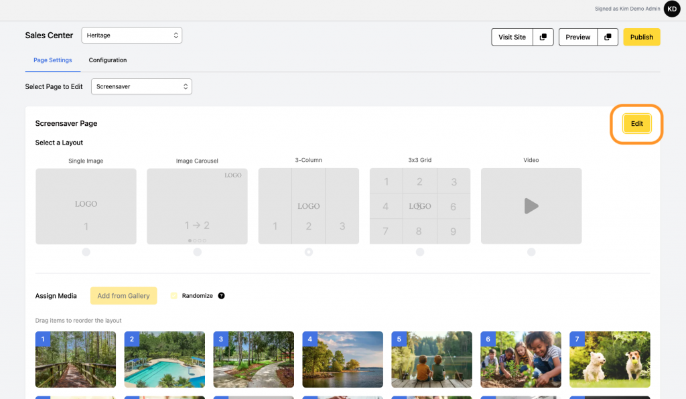Screen dimensions: 686x399
Task: Select the Image Carousel layout radio button
Action: tap(198, 252)
